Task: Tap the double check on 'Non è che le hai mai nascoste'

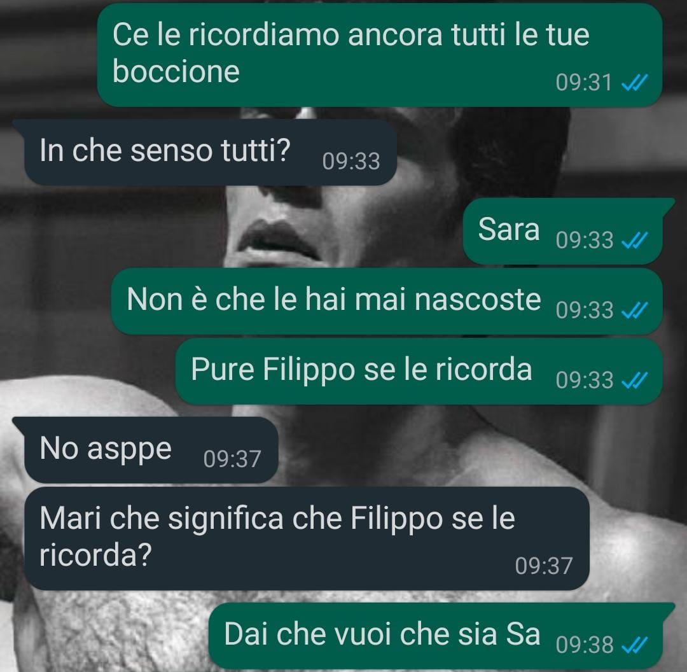Action: click(634, 311)
